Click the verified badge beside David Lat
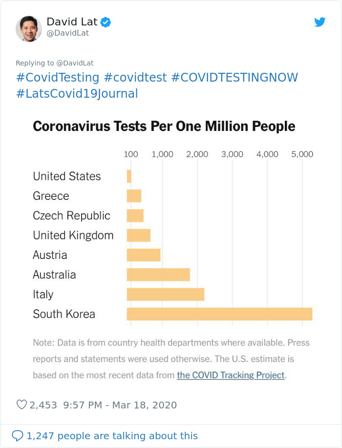Viewport: 342px width, 448px height. tap(106, 21)
